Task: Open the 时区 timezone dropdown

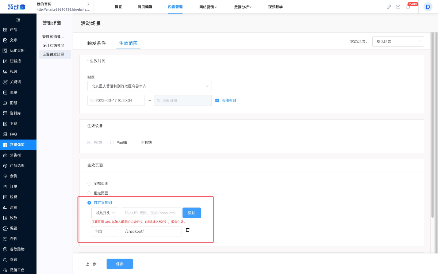Action: (x=149, y=86)
